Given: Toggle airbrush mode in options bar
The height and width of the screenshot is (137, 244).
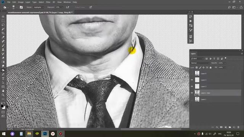Looking at the screenshot, I should (67, 7).
